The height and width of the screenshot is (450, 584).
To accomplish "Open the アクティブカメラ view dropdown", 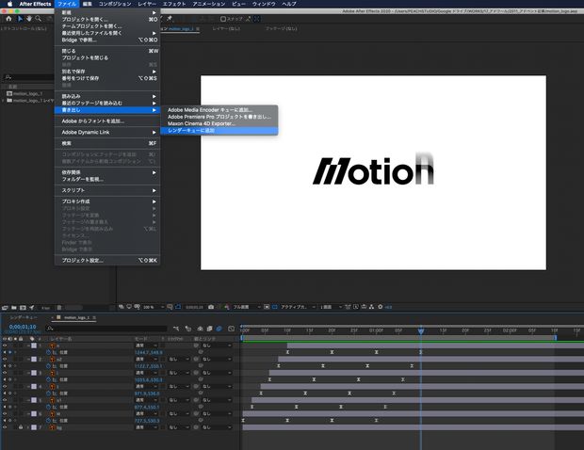I will coord(298,307).
